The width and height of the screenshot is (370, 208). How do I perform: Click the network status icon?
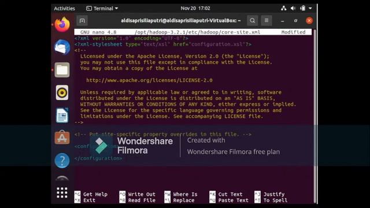pos(284,8)
